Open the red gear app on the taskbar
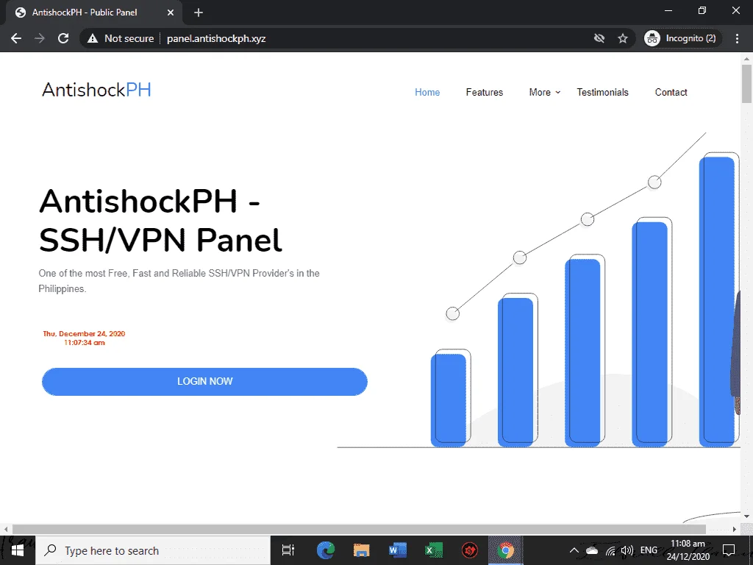Image resolution: width=753 pixels, height=565 pixels. 469,550
